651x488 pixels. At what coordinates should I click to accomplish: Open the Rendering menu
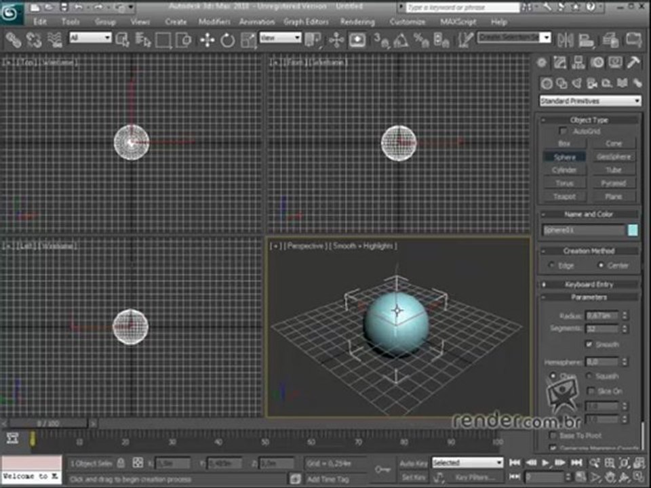(357, 22)
